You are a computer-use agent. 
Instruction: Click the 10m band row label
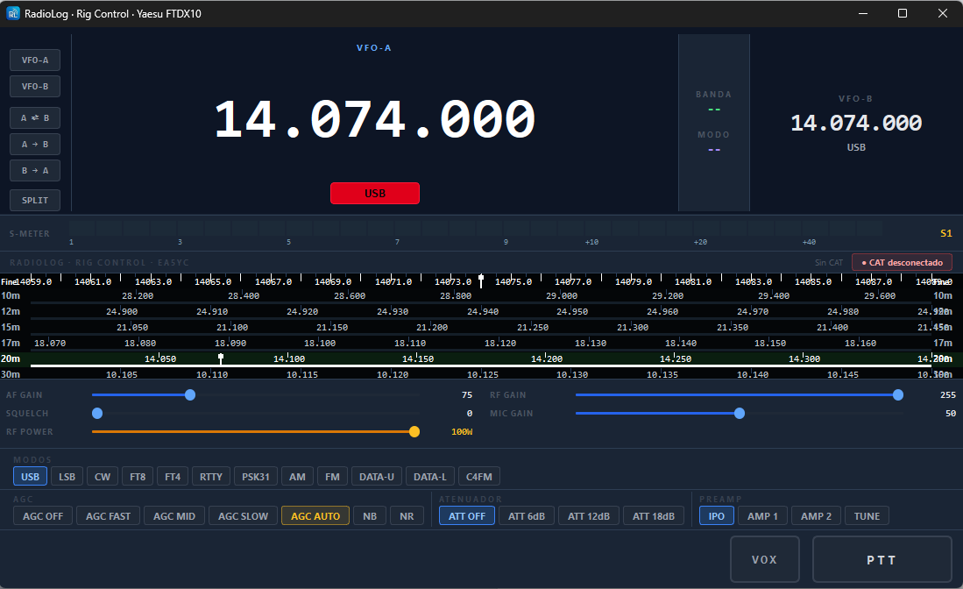coord(11,295)
